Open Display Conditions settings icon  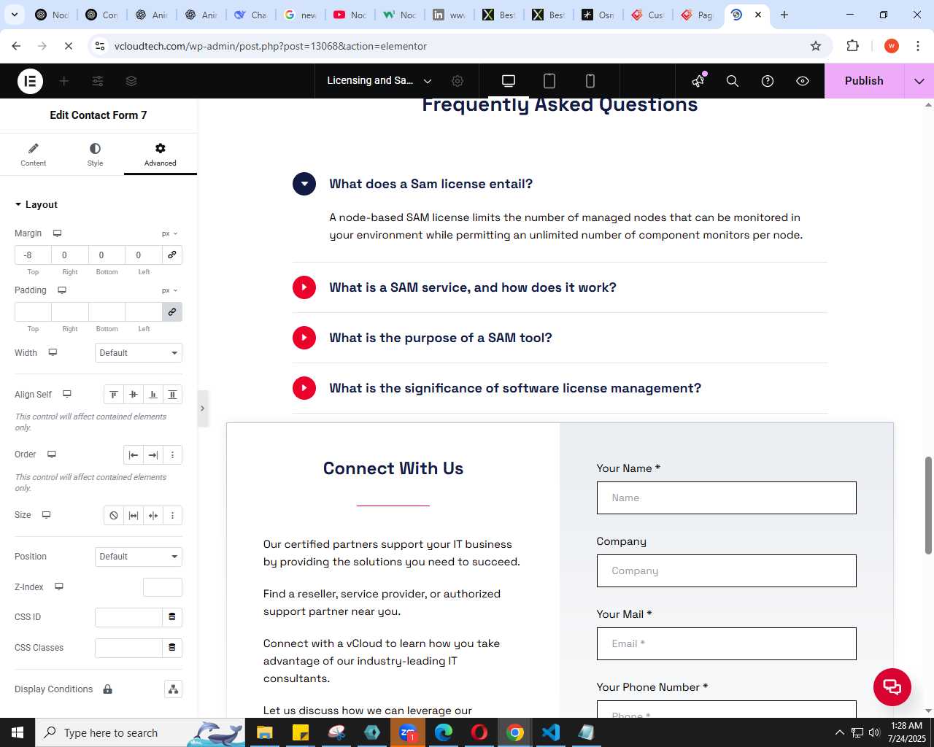click(173, 689)
